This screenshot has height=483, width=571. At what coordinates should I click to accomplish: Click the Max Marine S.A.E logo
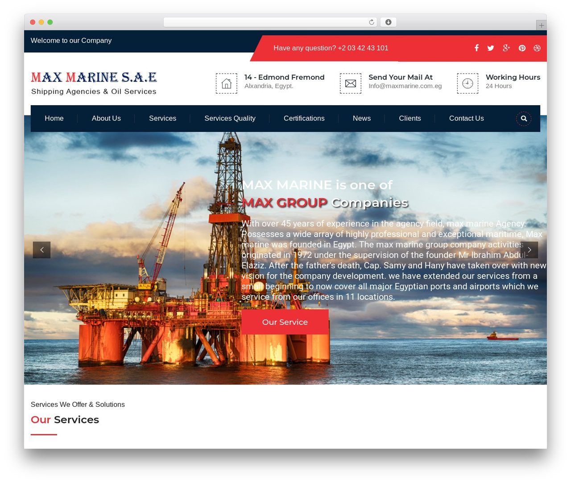[94, 83]
